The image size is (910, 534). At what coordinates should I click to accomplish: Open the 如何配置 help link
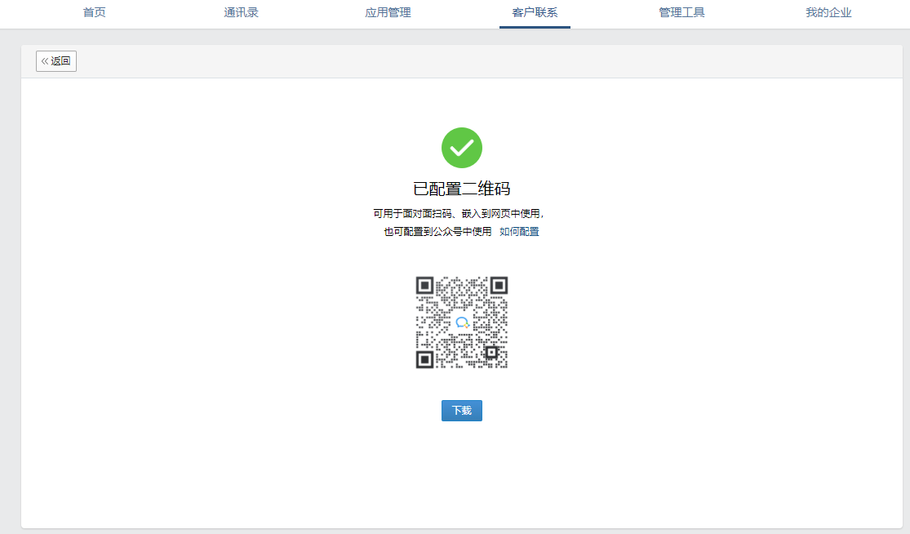tap(519, 232)
